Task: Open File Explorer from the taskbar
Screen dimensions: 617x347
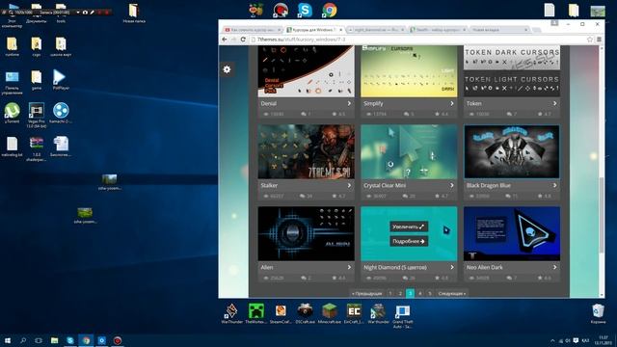Action: point(54,340)
